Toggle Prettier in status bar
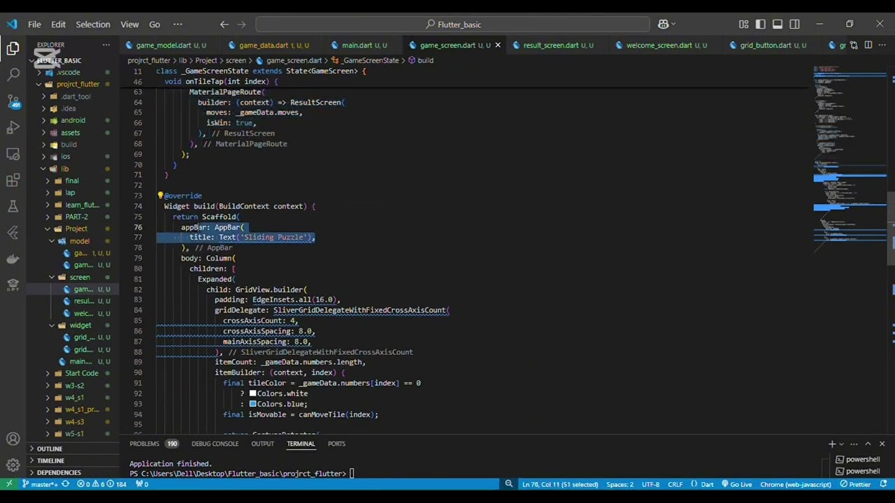 855,484
